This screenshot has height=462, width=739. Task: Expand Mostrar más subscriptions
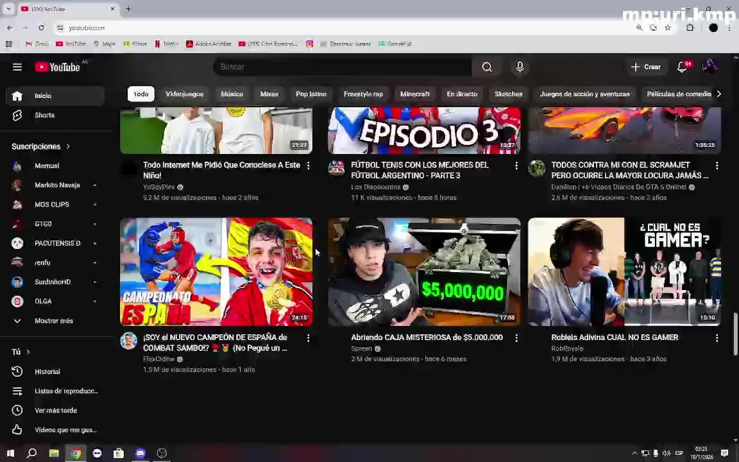tap(55, 321)
